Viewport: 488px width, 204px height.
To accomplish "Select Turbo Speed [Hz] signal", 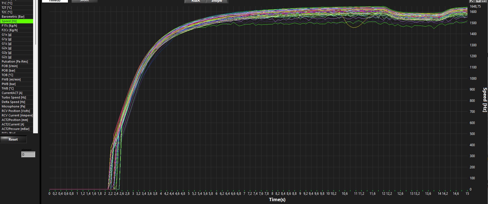I will coord(14,98).
